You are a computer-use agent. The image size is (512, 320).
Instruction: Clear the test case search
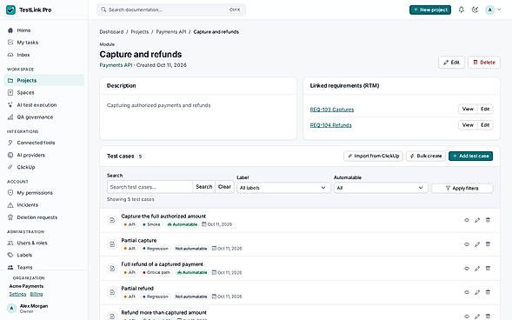pyautogui.click(x=224, y=187)
